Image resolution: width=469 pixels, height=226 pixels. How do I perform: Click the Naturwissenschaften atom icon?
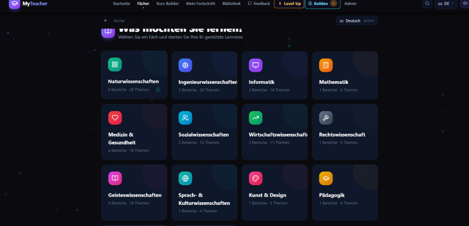click(x=115, y=64)
